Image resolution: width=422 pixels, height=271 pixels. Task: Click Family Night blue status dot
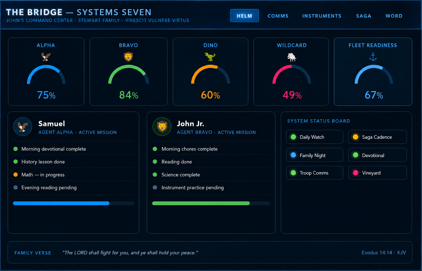[293, 155]
